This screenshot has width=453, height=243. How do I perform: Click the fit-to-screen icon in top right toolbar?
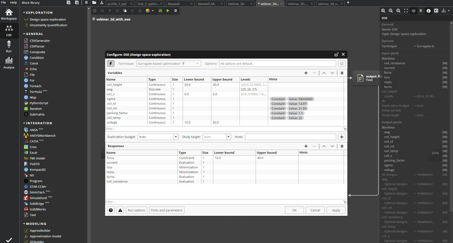(406, 11)
